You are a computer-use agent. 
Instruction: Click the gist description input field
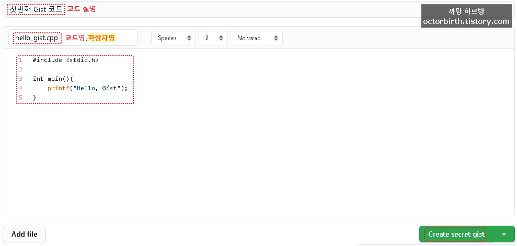pos(258,9)
